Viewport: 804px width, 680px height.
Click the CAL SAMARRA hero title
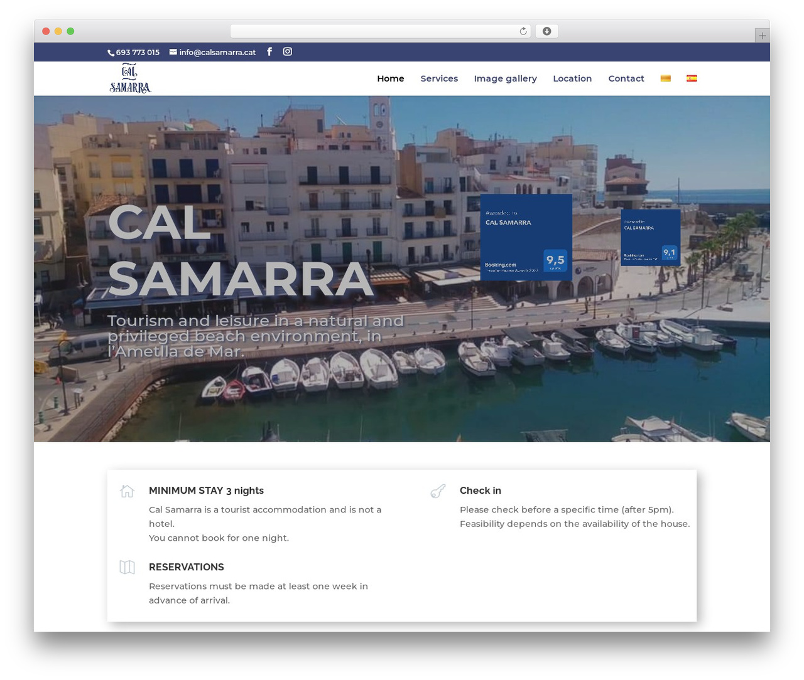[x=241, y=251]
